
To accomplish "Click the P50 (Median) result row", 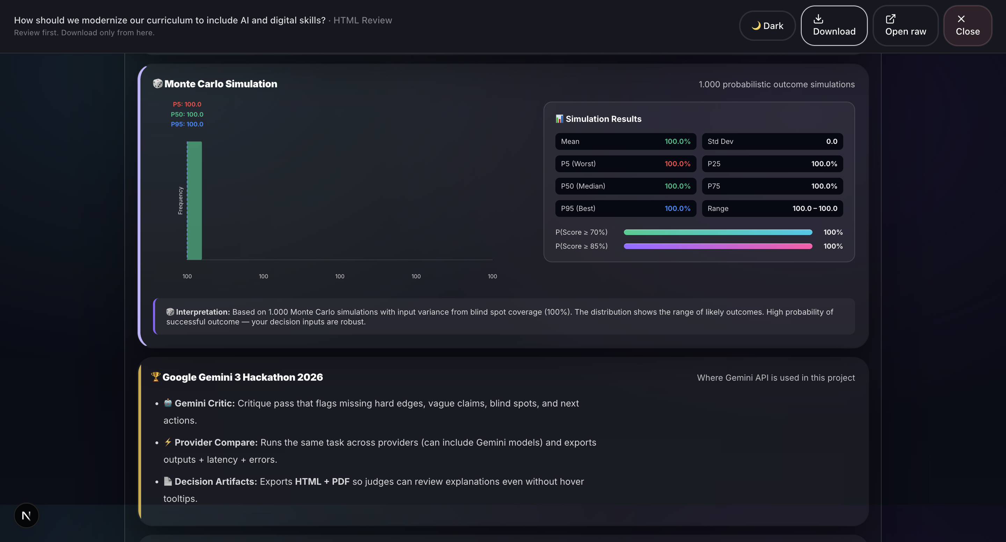I will pyautogui.click(x=625, y=186).
